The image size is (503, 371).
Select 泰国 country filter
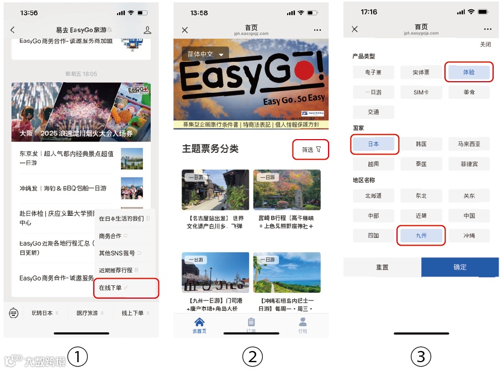(x=421, y=164)
